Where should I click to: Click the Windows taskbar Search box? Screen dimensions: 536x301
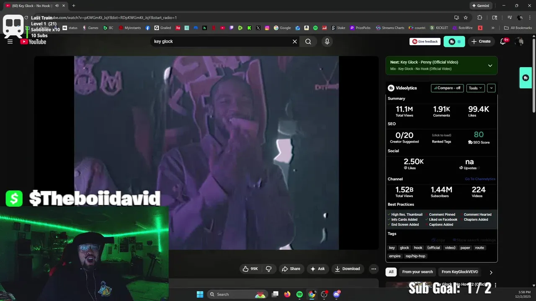coord(238,294)
